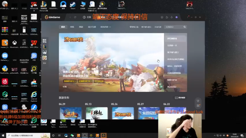Viewport: 246px width, 138px height.
Task: Focus the store search input field
Action: (173, 27)
